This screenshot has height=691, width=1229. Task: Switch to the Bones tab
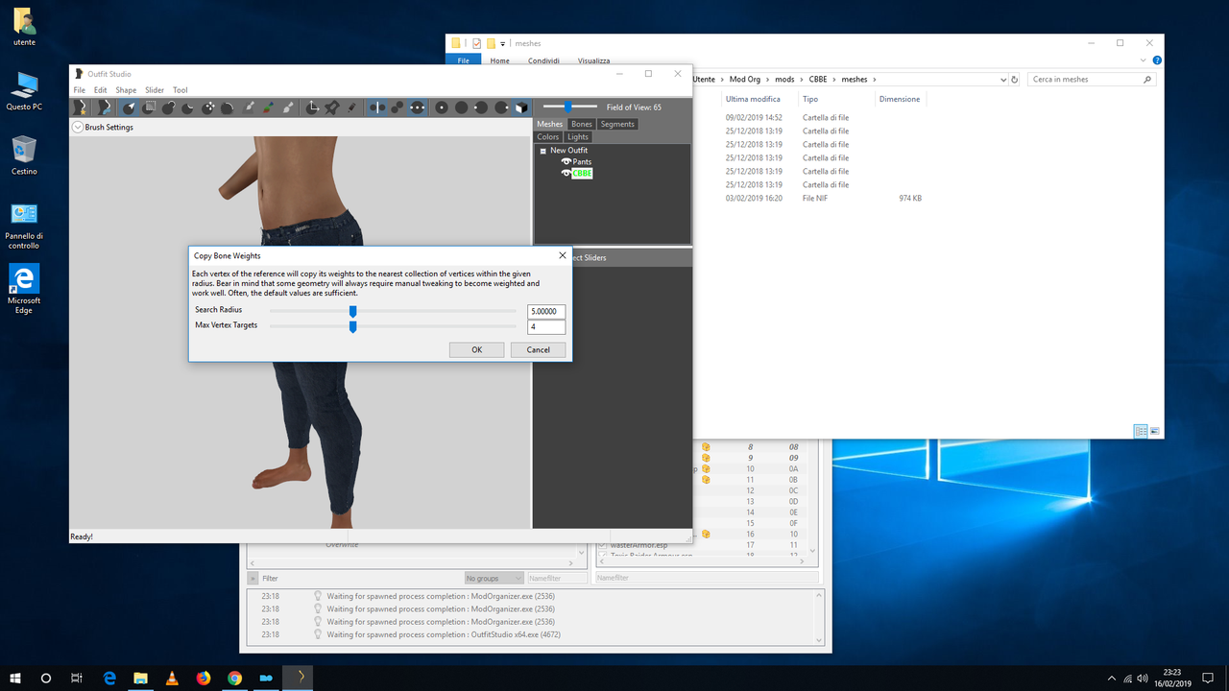tap(582, 124)
